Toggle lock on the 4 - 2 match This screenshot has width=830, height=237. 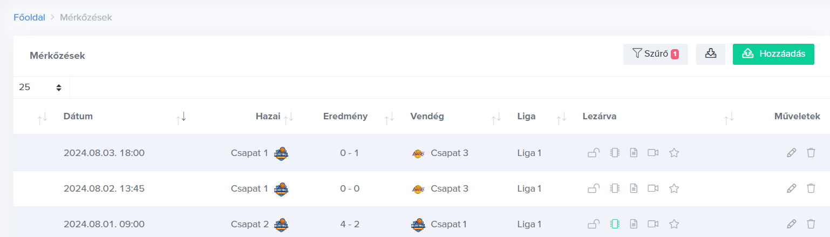tap(594, 224)
